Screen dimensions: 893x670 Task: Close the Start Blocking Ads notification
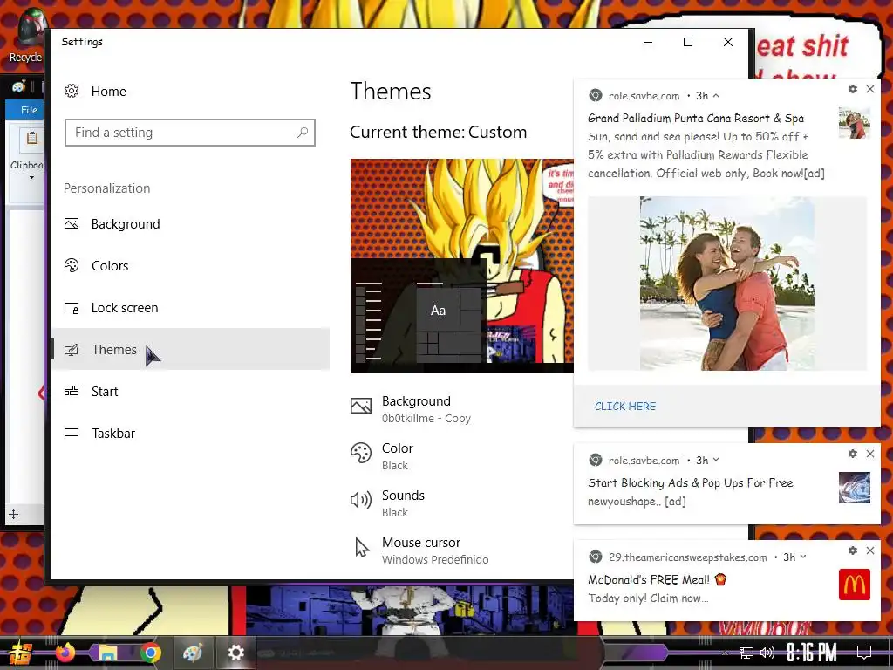coord(870,454)
